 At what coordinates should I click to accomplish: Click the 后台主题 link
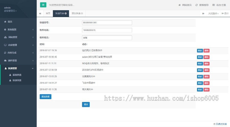click(x=221, y=5)
